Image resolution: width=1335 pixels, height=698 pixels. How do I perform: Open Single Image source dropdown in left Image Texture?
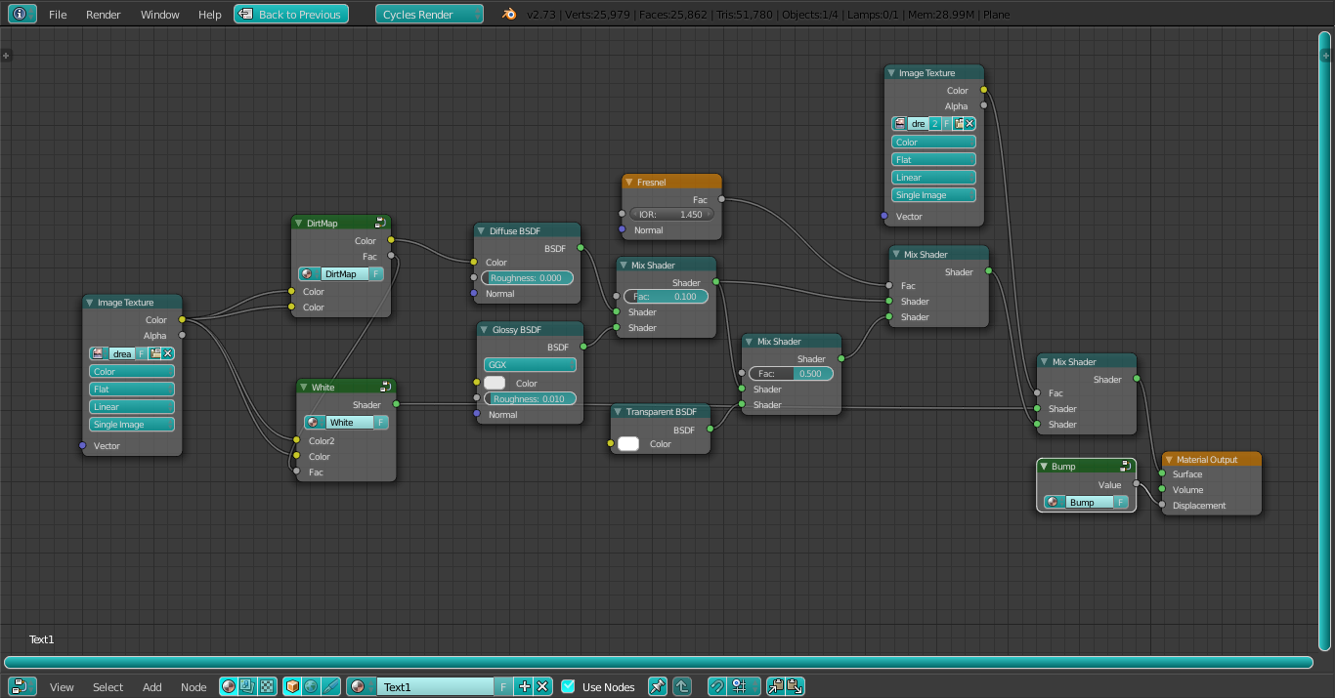[x=132, y=425]
